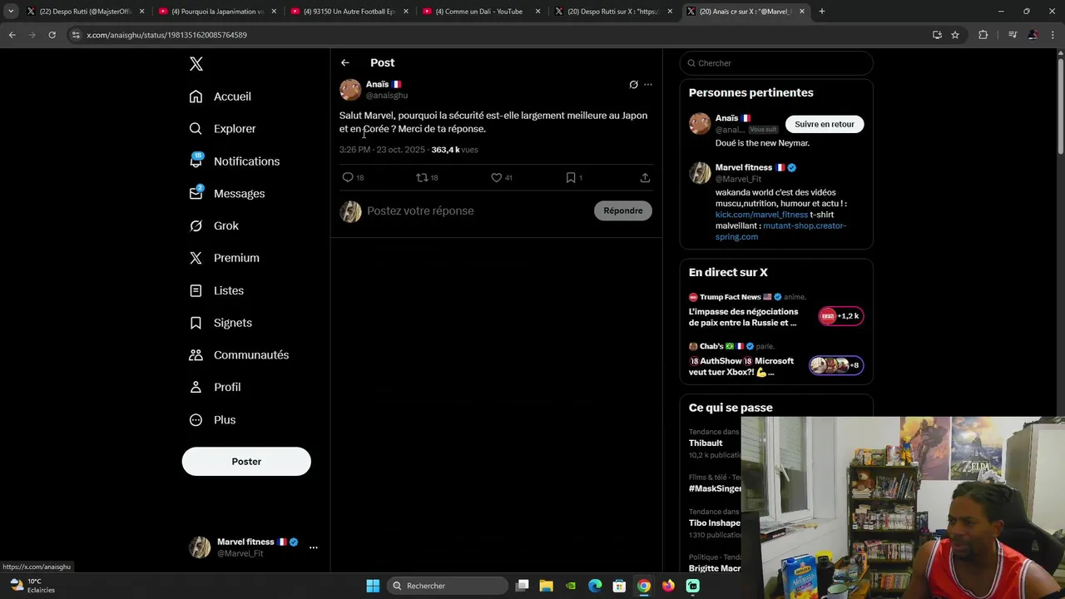Click the bookmark star in the address bar

[x=955, y=35]
